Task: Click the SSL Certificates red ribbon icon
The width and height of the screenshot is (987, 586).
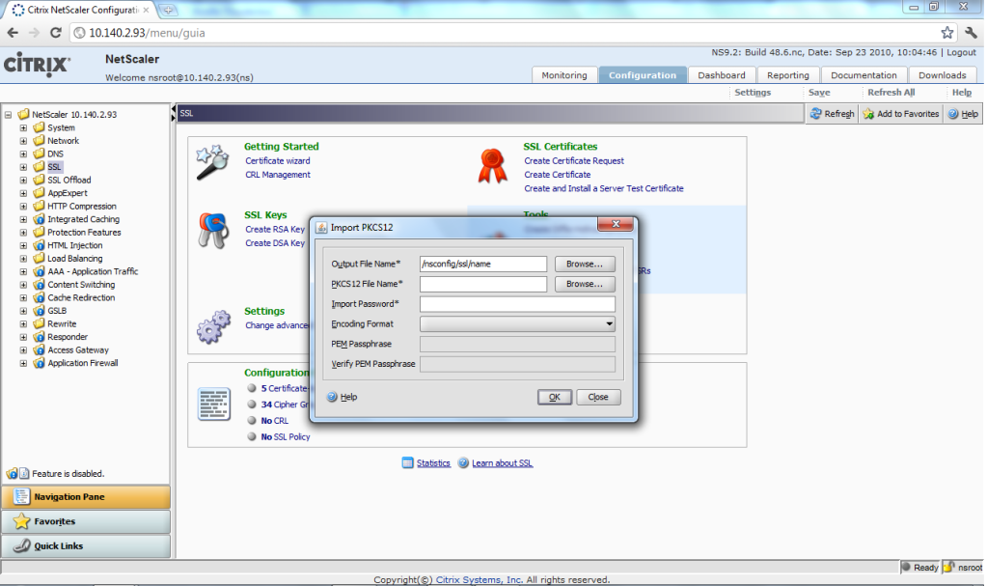Action: coord(492,166)
